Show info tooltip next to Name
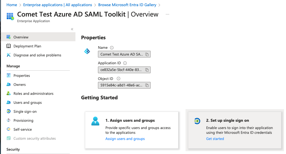Viewport: 286px width, 154px height. tap(112, 48)
